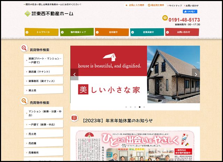The width and height of the screenshot is (223, 162).
Task: Open 最近見た物件 recently viewed link
Action: (x=157, y=5)
